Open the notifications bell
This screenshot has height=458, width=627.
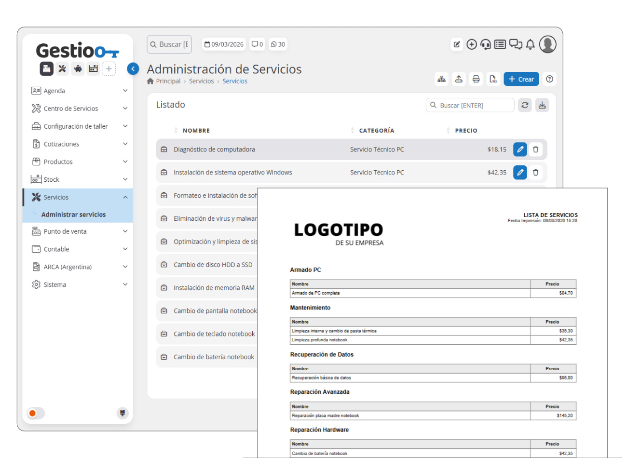point(530,44)
